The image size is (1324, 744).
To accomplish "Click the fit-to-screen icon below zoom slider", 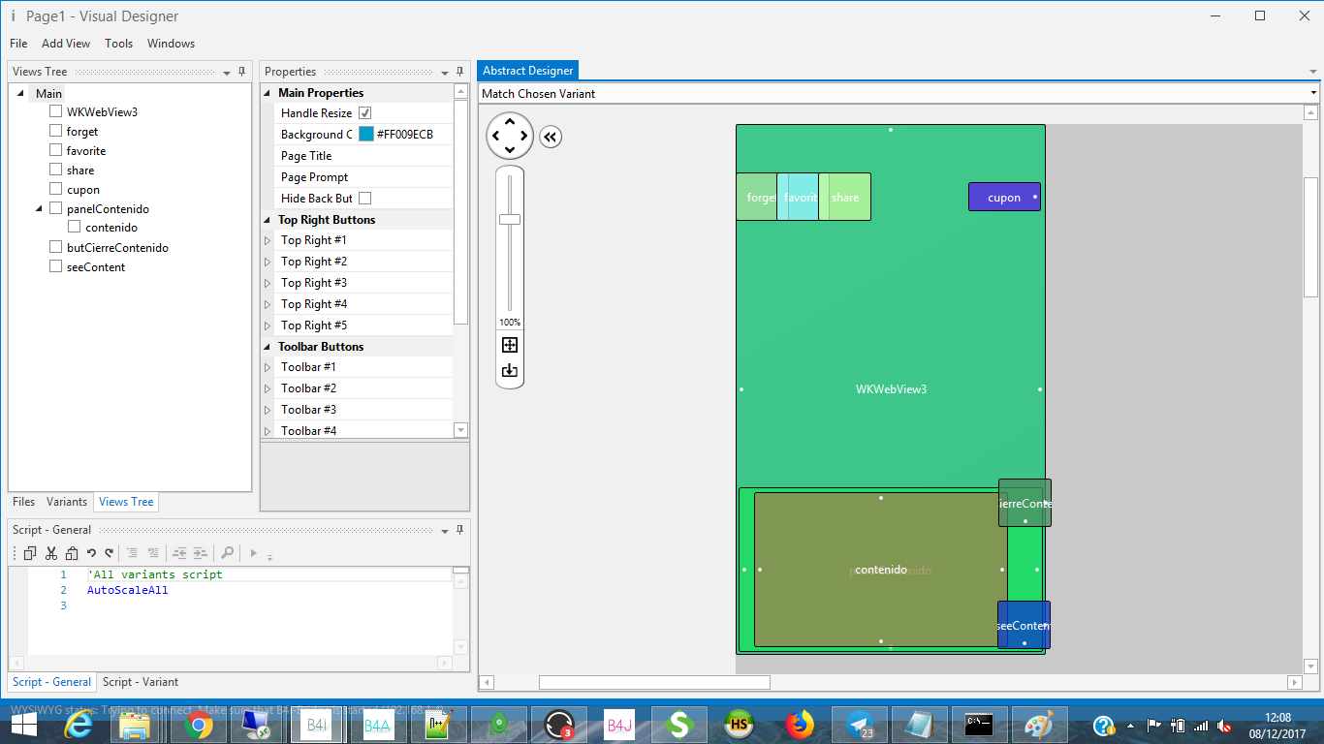I will pos(510,345).
